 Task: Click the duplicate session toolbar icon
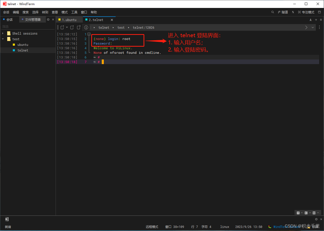pos(79,27)
